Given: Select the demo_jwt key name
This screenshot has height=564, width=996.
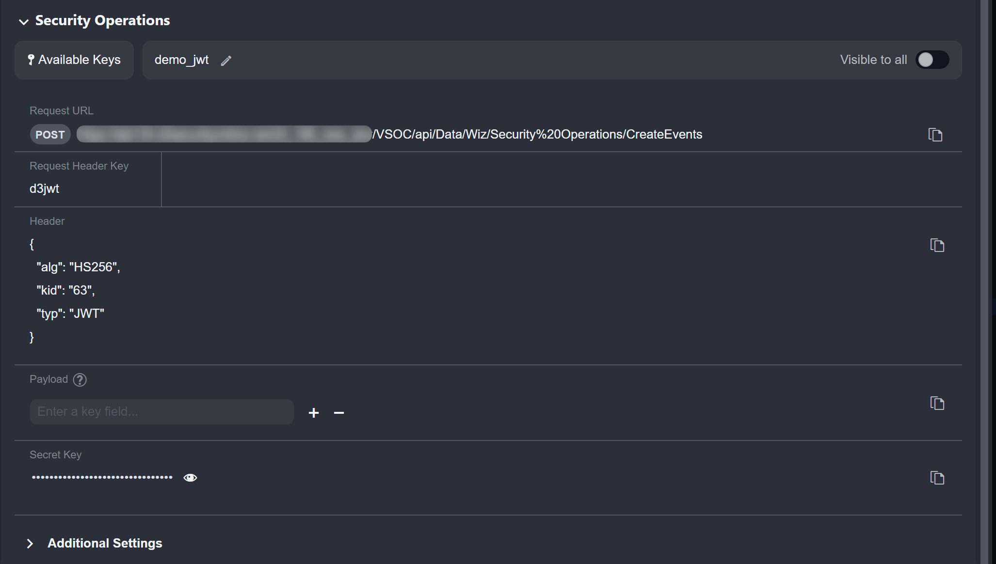Looking at the screenshot, I should coord(181,60).
